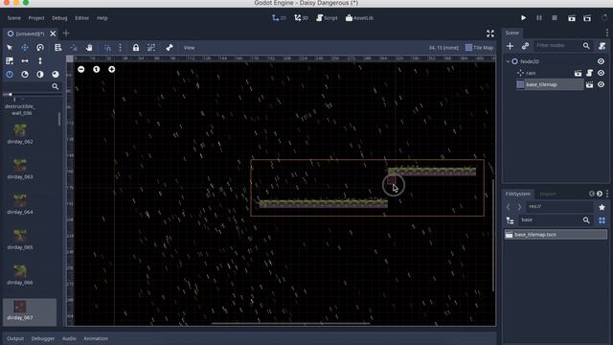Activate the Move Mode tool
This screenshot has width=613, height=345.
pyautogui.click(x=25, y=48)
